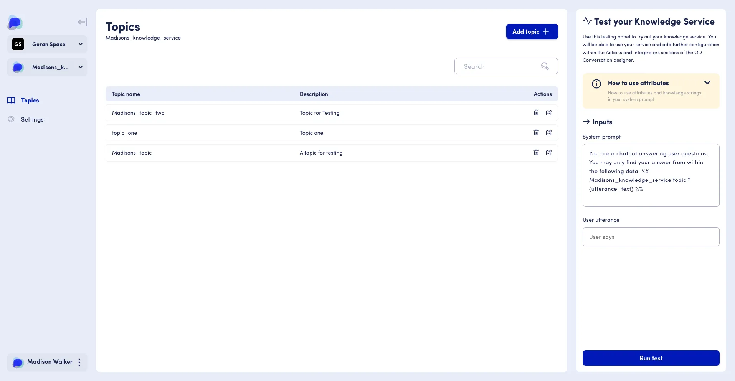Screen dimensions: 735x381
Task: Click the Topics book icon
Action: [x=12, y=101]
